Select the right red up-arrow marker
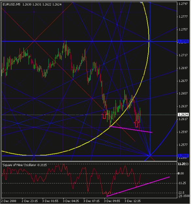The width and height of the screenshot is (191, 204). point(136,124)
